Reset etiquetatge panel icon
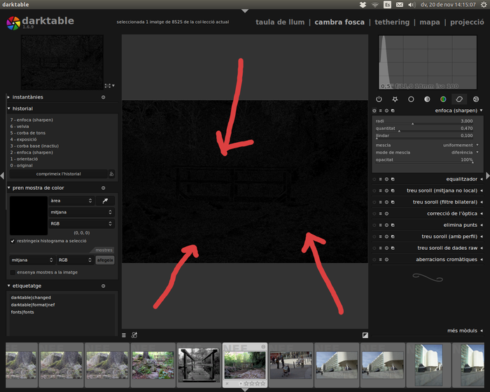 pyautogui.click(x=103, y=286)
